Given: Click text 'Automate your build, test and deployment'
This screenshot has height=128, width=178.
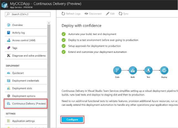Looking at the screenshot, I should (92, 34).
